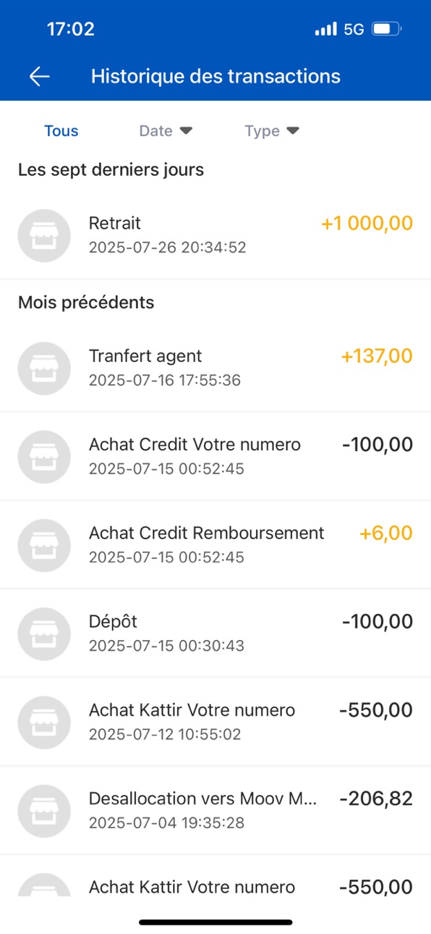Tap the shop icon beside Retrait
This screenshot has width=431, height=934.
pos(44,235)
